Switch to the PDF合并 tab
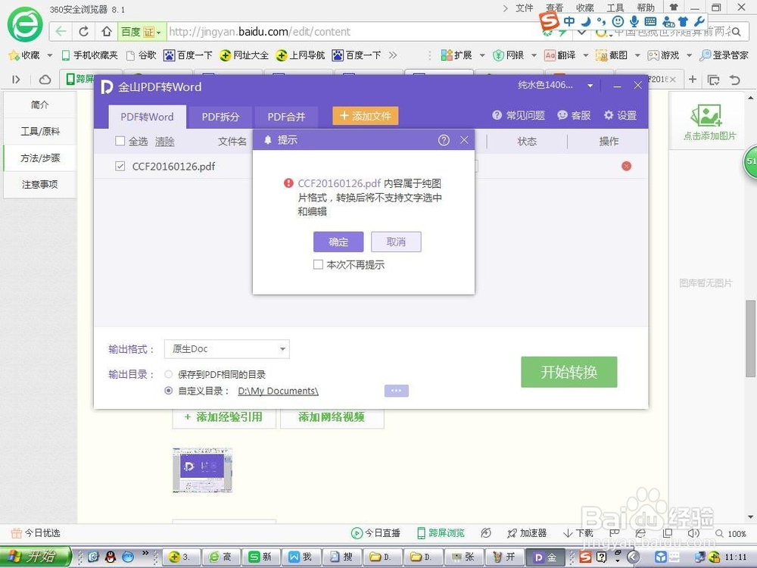The width and height of the screenshot is (757, 568). (286, 117)
